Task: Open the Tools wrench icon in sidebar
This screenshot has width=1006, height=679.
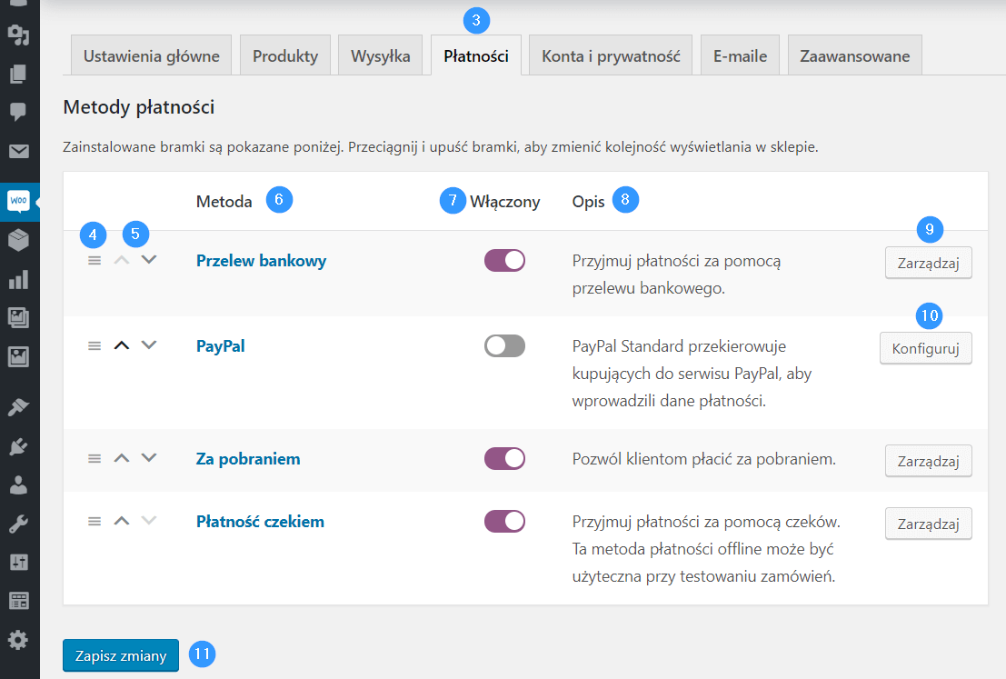Action: tap(18, 524)
